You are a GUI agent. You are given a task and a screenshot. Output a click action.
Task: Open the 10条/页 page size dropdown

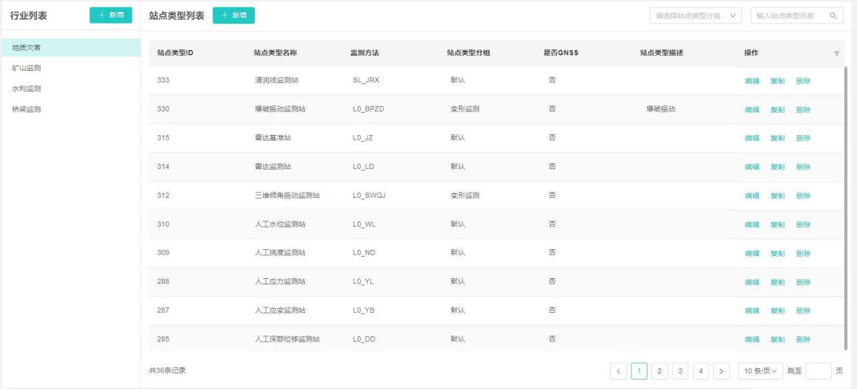pos(760,371)
